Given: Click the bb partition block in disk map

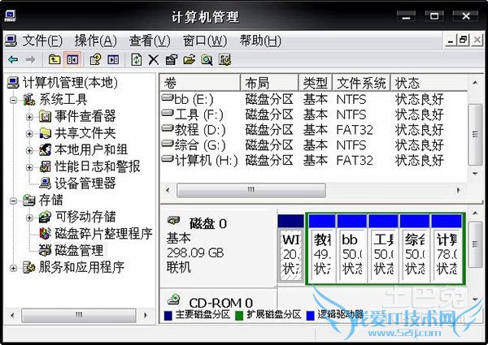Looking at the screenshot, I should pos(352,248).
